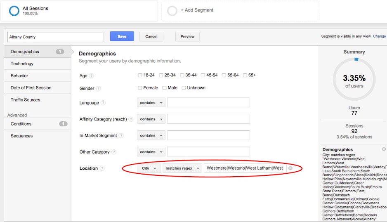Image resolution: width=387 pixels, height=222 pixels.
Task: Switch to the Technology section
Action: click(x=22, y=64)
